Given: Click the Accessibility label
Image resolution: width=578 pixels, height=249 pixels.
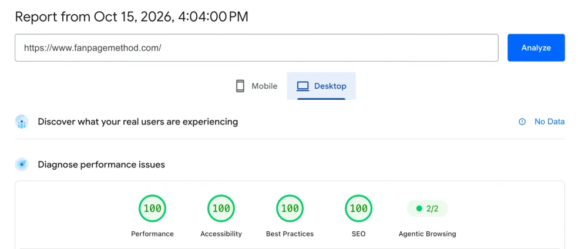Looking at the screenshot, I should pyautogui.click(x=221, y=234).
